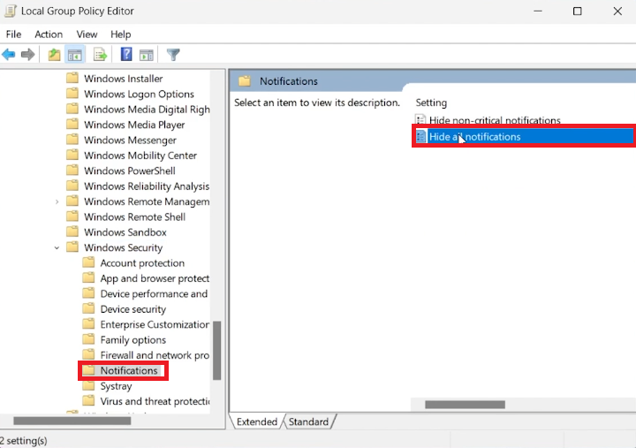Click the Windows Installer folder icon
Image resolution: width=636 pixels, height=448 pixels.
72,78
